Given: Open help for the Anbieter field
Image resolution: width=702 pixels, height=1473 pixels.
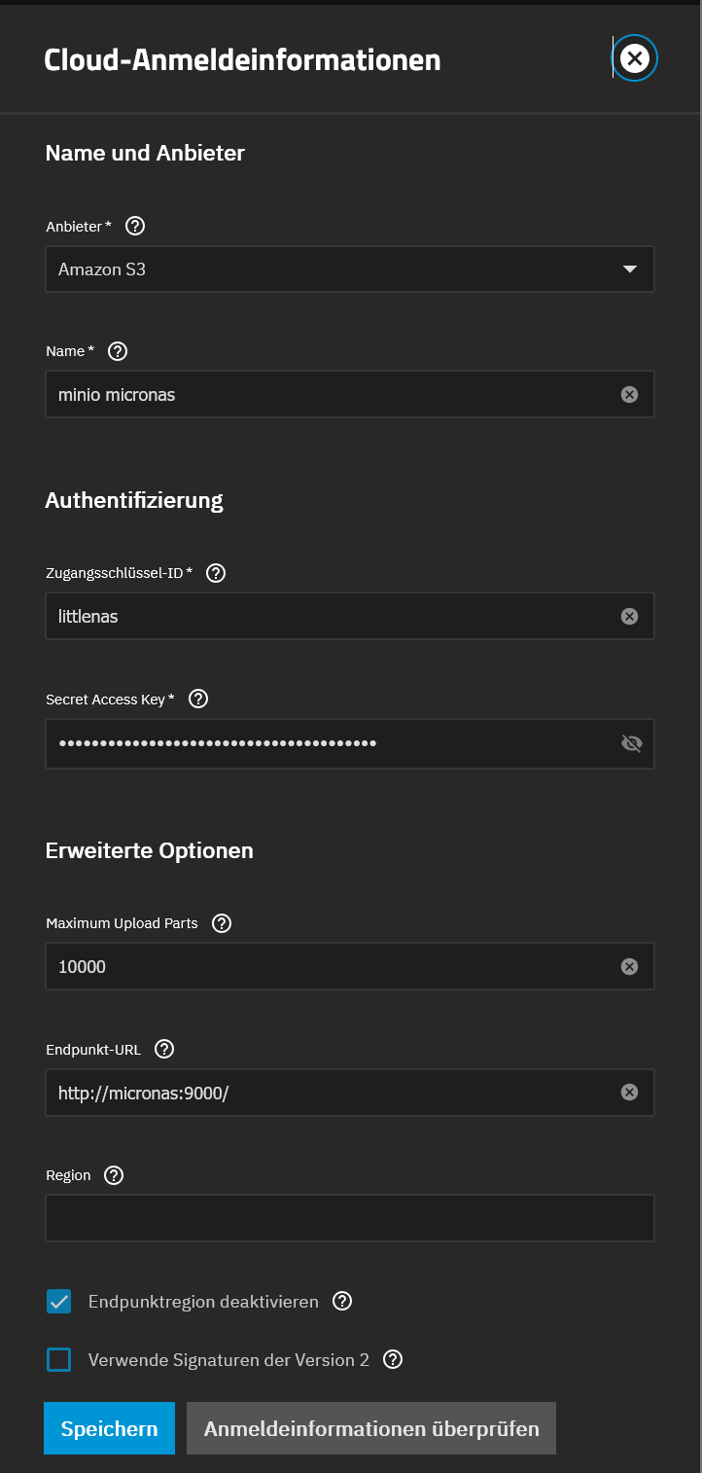Looking at the screenshot, I should 133,226.
